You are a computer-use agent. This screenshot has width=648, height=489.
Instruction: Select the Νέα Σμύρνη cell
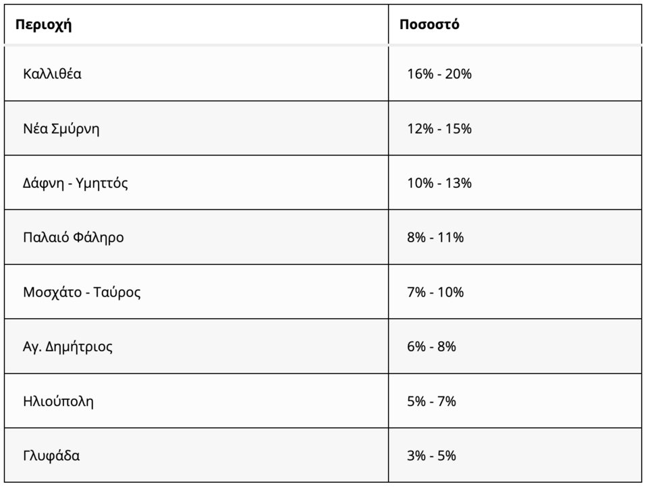[61, 128]
